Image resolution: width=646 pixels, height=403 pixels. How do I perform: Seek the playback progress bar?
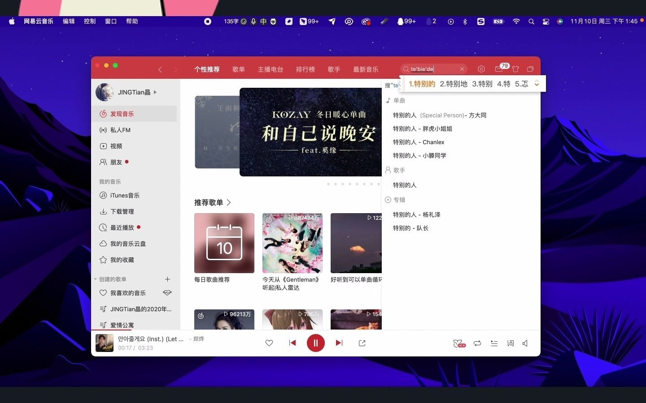pyautogui.click(x=316, y=330)
